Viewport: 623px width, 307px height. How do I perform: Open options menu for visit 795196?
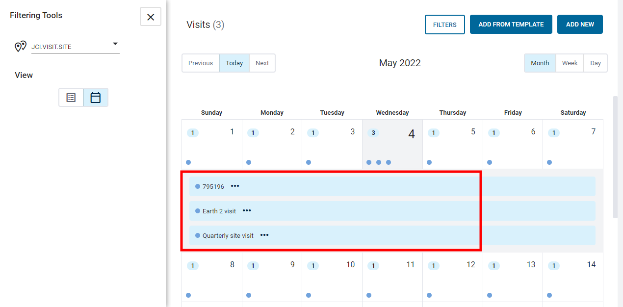(235, 186)
